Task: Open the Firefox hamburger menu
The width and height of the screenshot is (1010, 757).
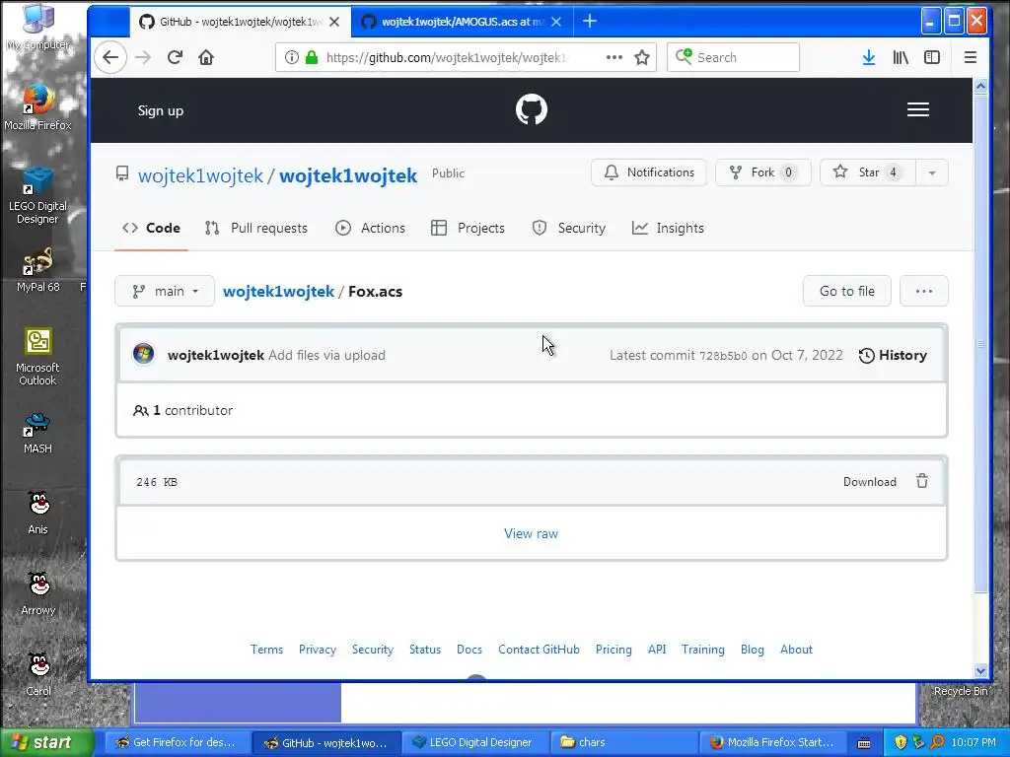Action: [x=971, y=57]
